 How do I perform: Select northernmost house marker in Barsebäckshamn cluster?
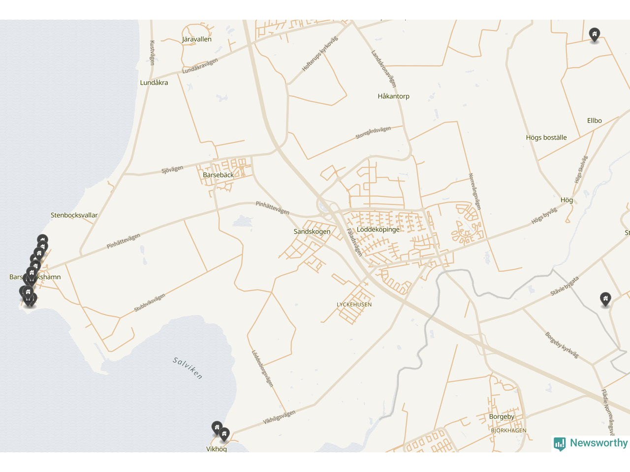tap(43, 240)
